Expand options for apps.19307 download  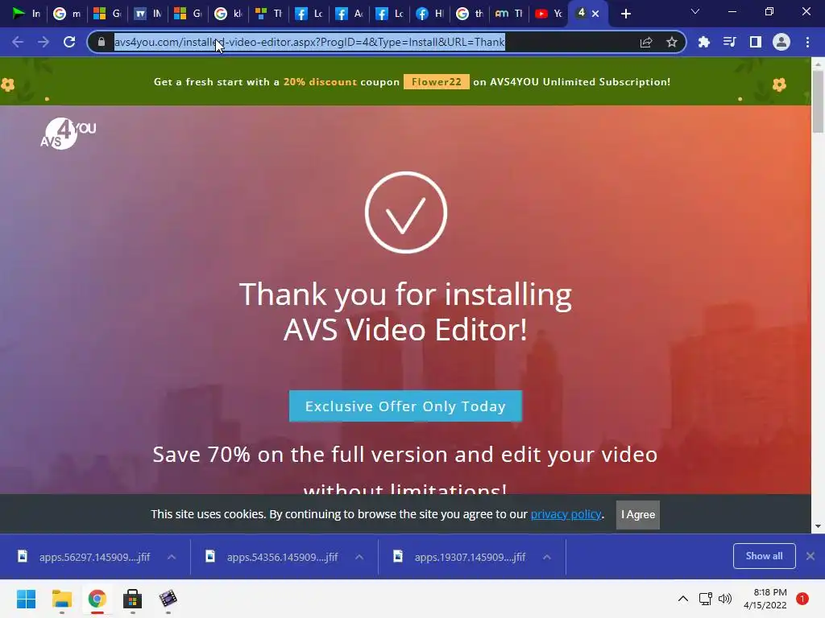547,557
